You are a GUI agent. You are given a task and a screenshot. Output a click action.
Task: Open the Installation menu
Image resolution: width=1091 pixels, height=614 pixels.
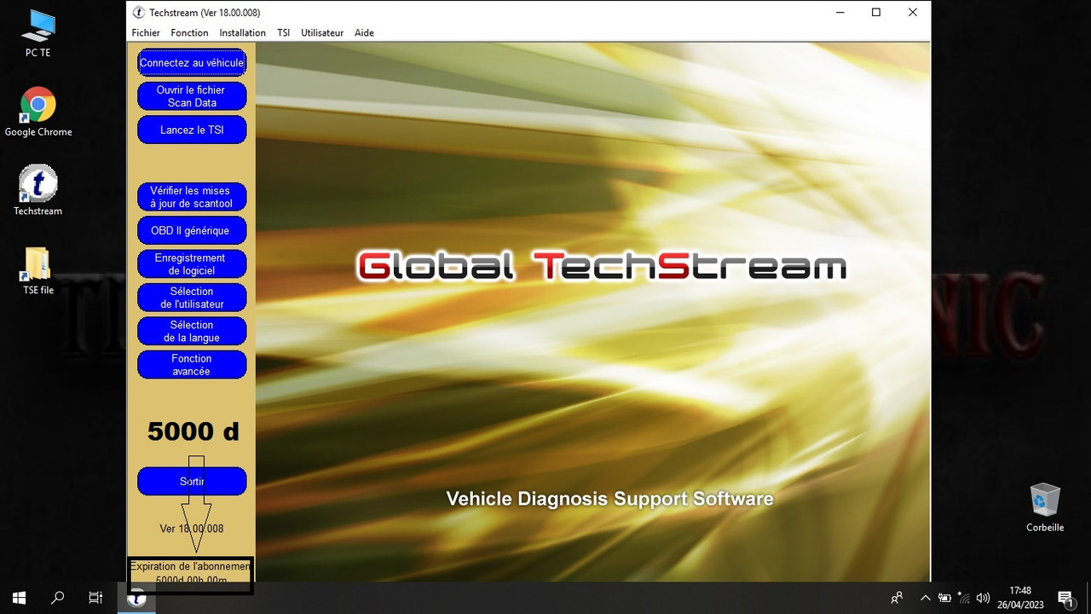click(x=243, y=32)
